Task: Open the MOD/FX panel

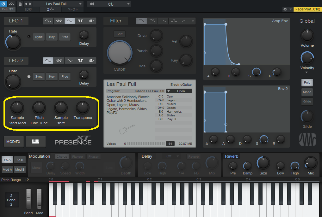Action: pyautogui.click(x=13, y=141)
